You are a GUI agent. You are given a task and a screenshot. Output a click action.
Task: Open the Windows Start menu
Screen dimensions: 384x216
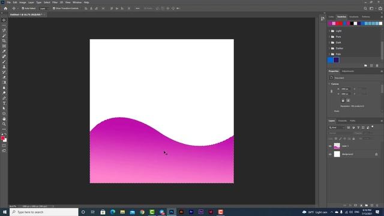[5, 212]
